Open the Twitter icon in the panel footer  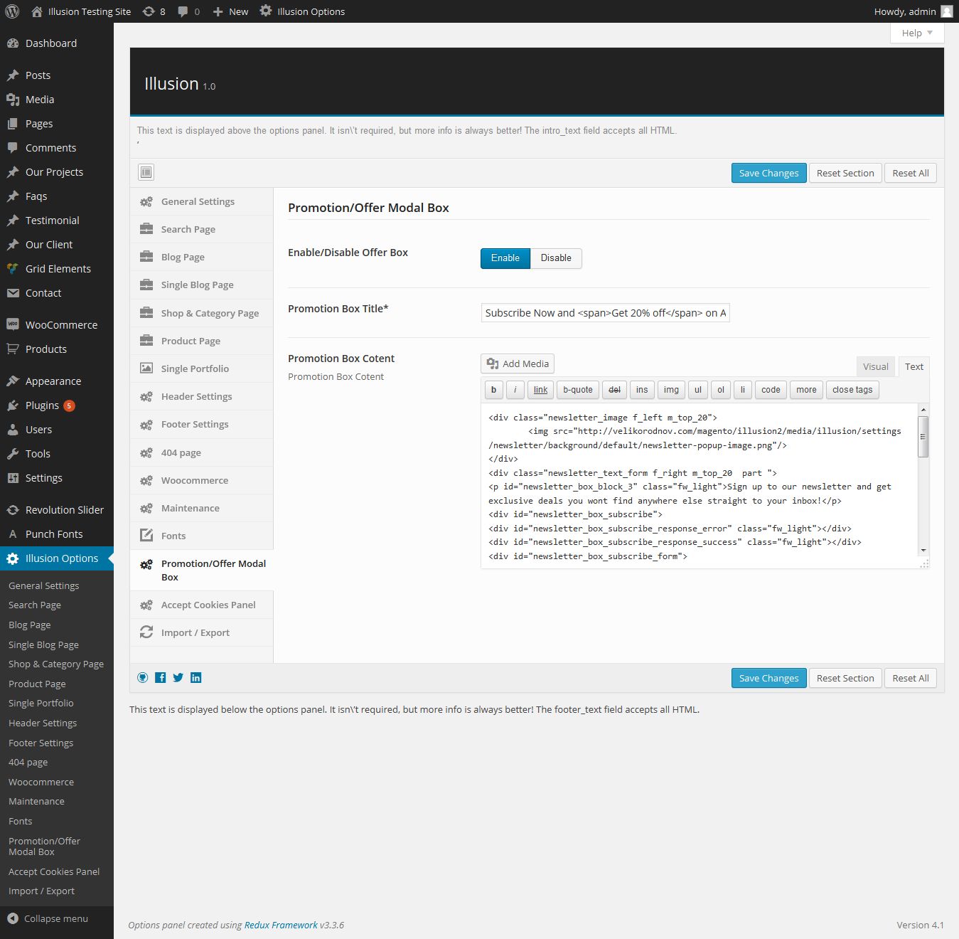pos(178,677)
